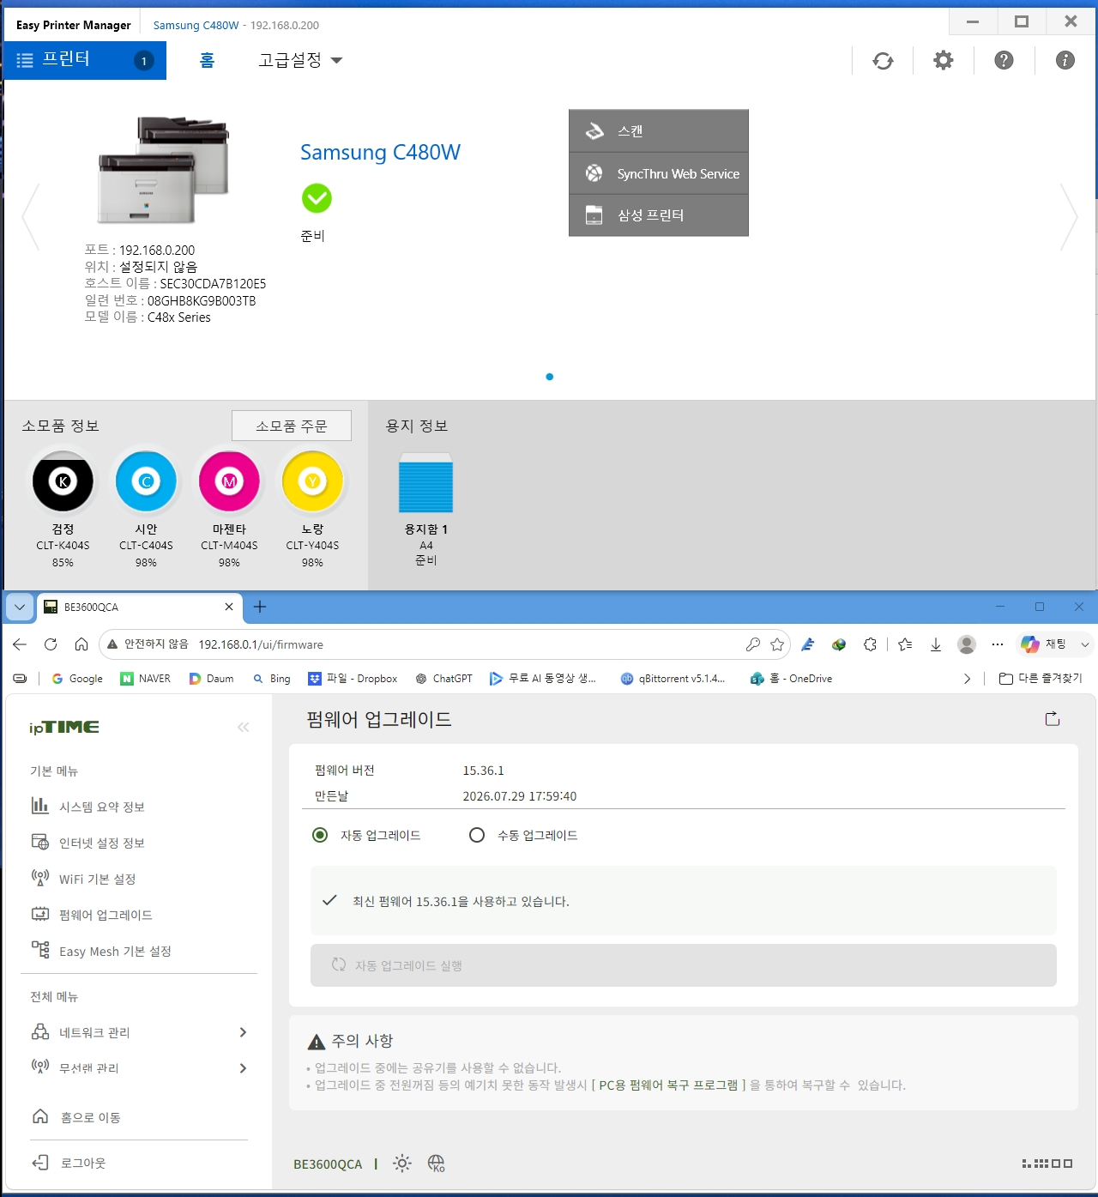Click the browser address bar URL

(261, 644)
